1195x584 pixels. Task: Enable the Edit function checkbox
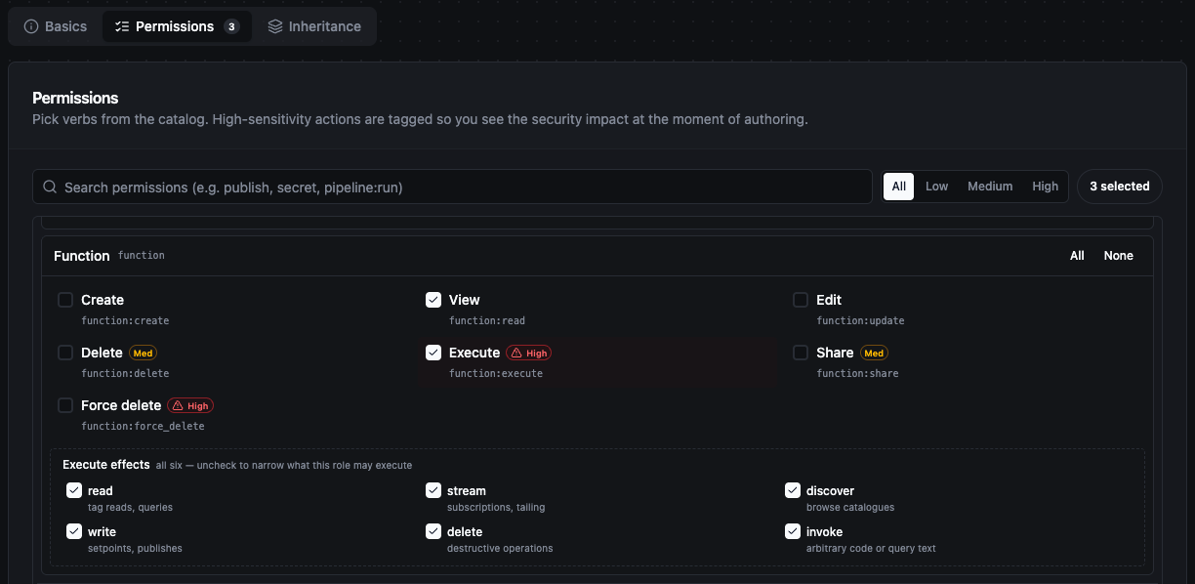pyautogui.click(x=801, y=300)
